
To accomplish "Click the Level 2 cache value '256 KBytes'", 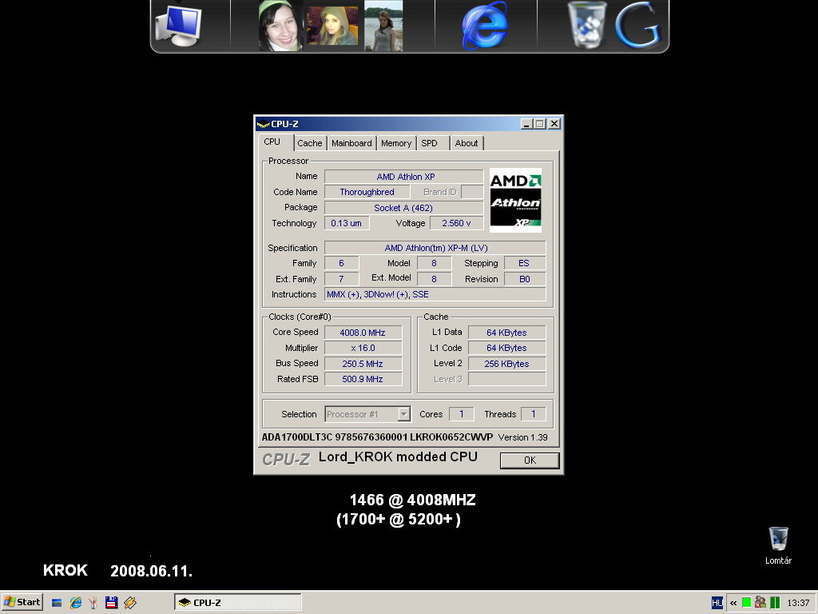I will click(x=507, y=364).
